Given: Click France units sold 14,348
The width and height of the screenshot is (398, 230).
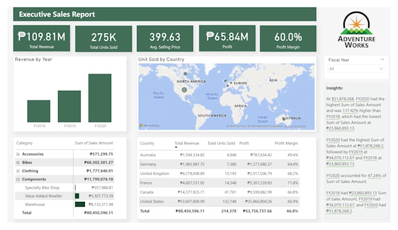Looking at the screenshot, I should point(230,183).
